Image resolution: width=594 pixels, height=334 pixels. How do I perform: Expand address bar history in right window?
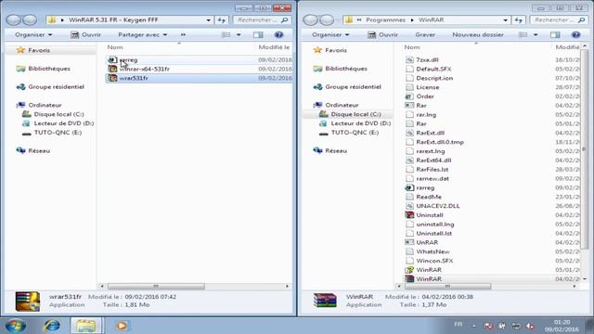505,19
